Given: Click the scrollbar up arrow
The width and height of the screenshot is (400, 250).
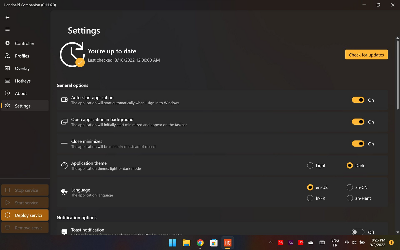Looking at the screenshot, I should [x=397, y=38].
